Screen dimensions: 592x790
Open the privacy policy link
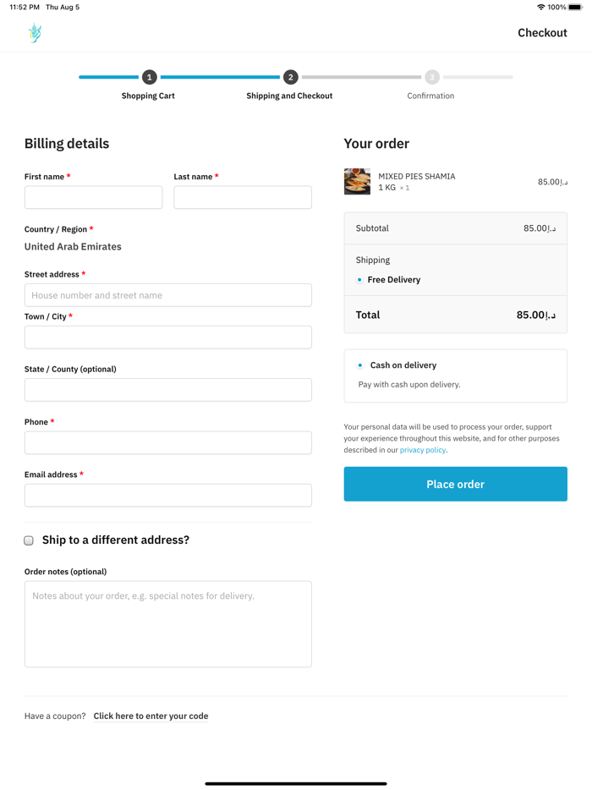click(423, 450)
